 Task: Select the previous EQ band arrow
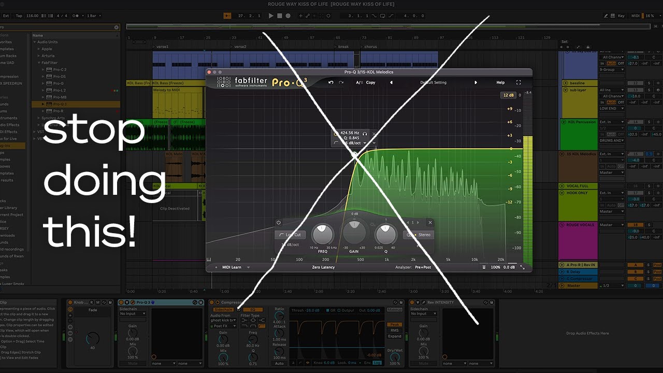point(408,222)
